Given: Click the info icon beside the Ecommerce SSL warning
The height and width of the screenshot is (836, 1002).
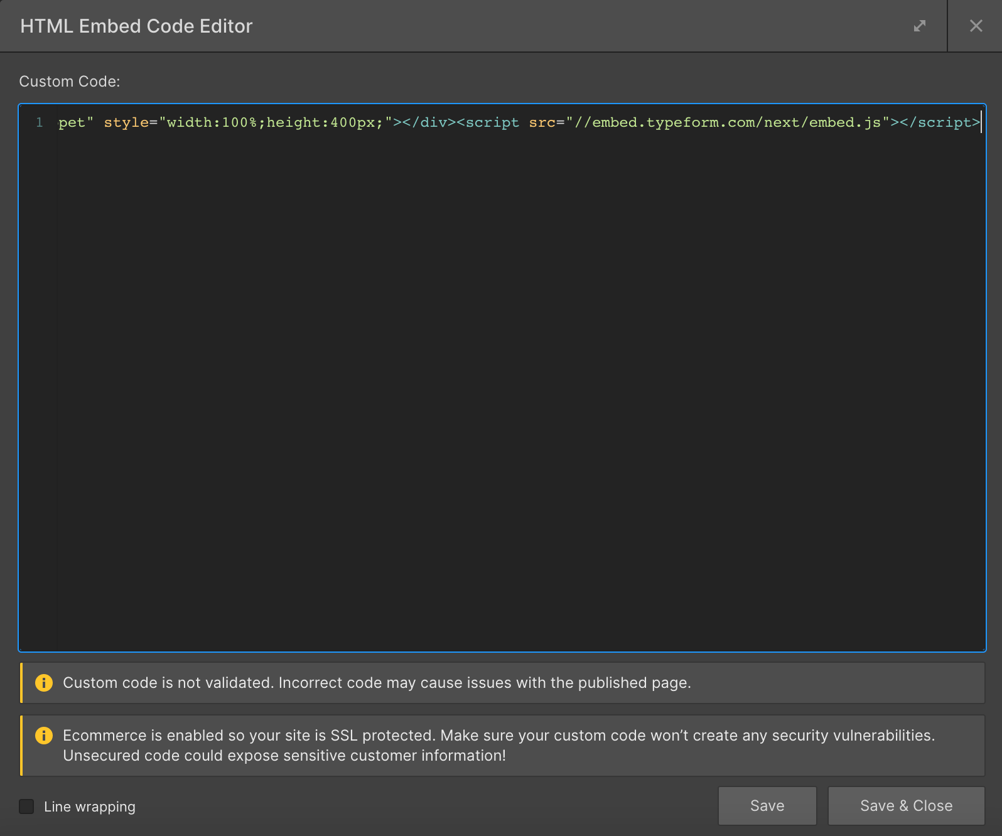Looking at the screenshot, I should coord(44,736).
